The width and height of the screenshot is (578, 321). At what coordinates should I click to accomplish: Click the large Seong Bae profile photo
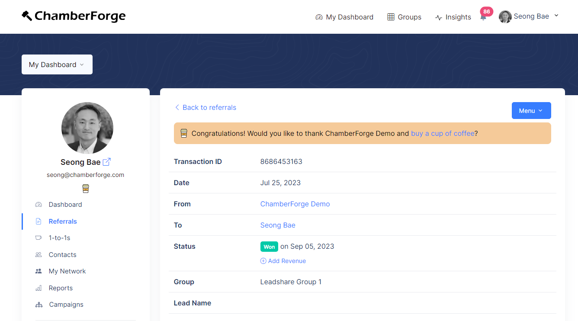pos(87,128)
